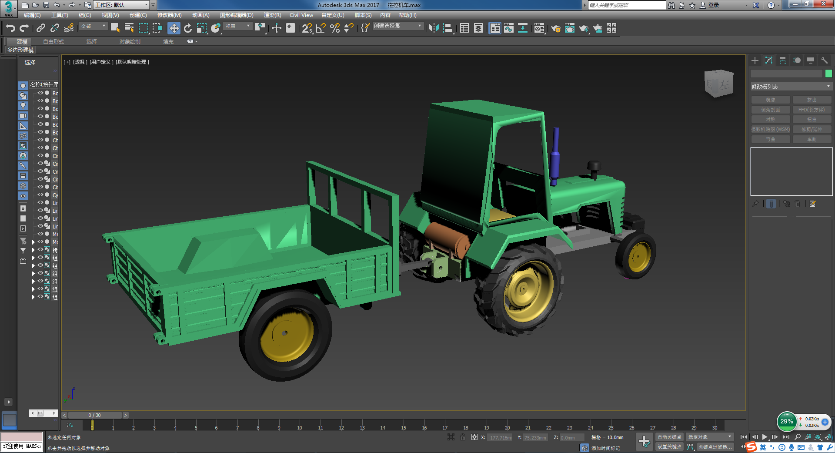
Task: Click the FFD(长方体) modifier button
Action: coord(812,110)
